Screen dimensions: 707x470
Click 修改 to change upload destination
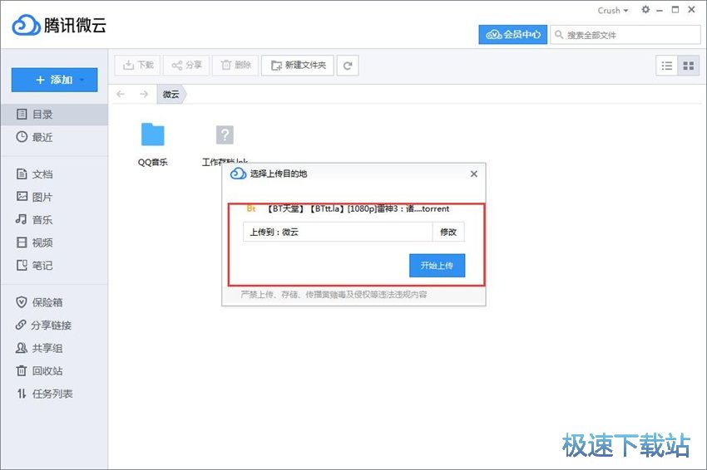[448, 232]
